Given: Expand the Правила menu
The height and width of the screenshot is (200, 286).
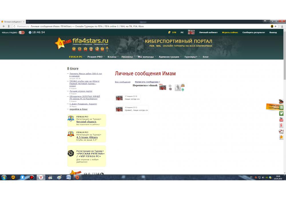Looking at the screenshot, I should coord(127,57).
